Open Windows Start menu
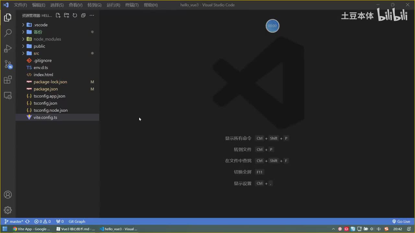This screenshot has height=233, width=415. tap(5, 229)
